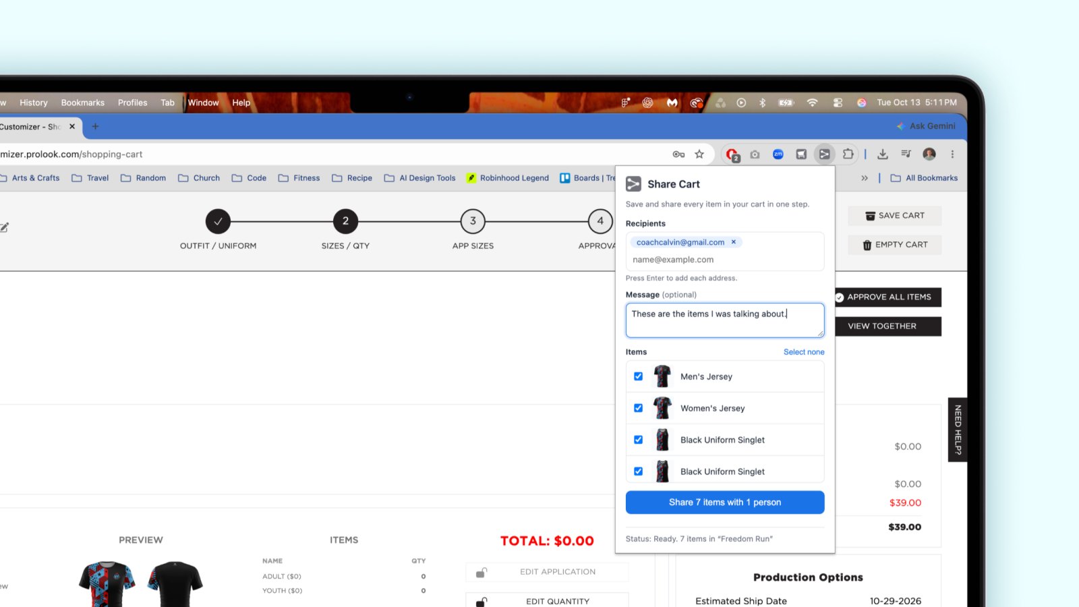
Task: Open the Chrome profile avatar
Action: [x=929, y=154]
